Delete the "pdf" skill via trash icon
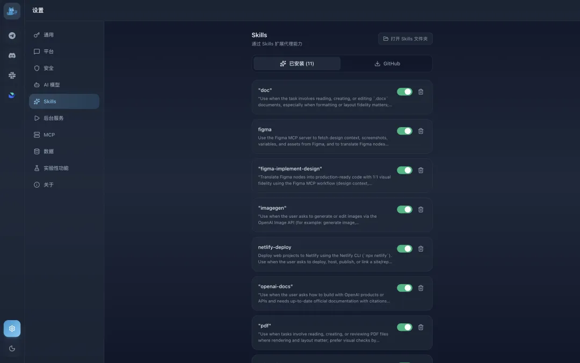Image resolution: width=580 pixels, height=363 pixels. [x=421, y=327]
